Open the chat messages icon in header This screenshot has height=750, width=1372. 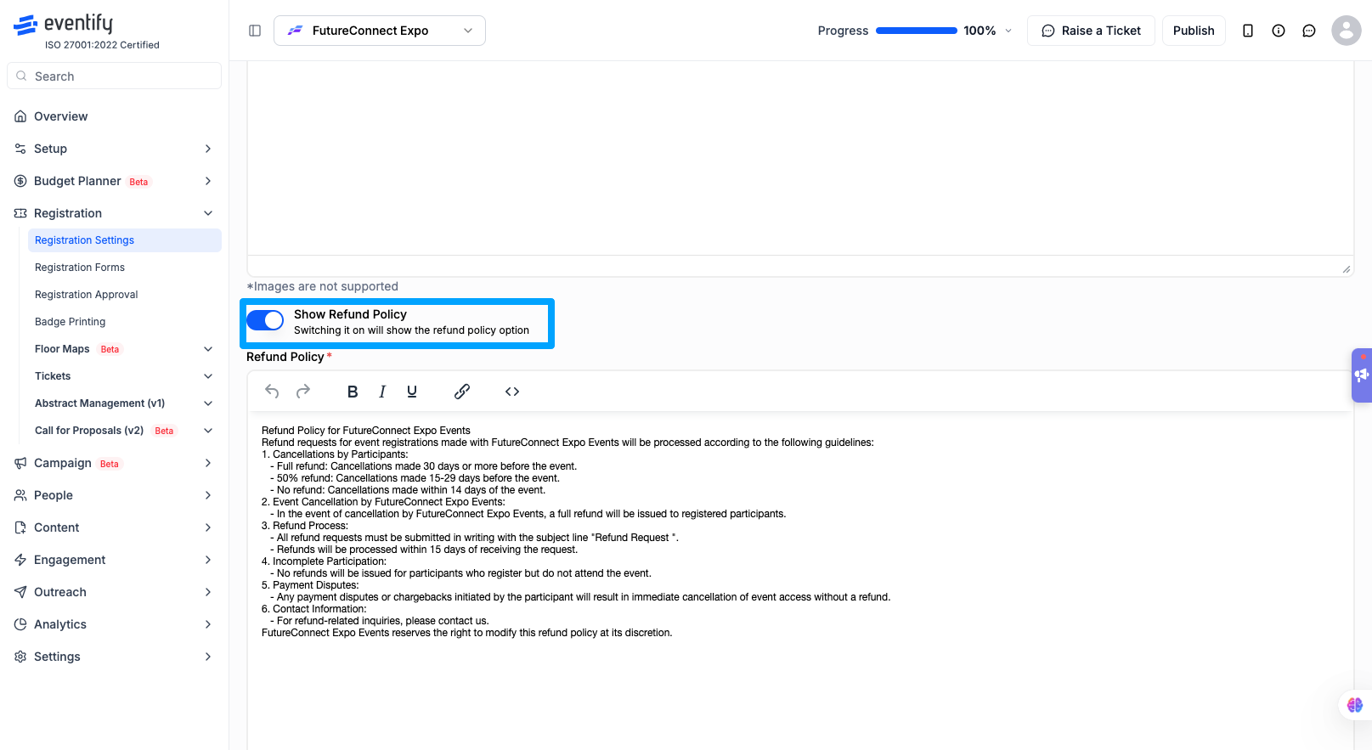point(1309,31)
